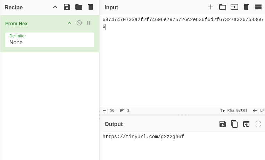The image size is (265, 160).
Task: Open the Delimiter dropdown
Action: click(50, 40)
